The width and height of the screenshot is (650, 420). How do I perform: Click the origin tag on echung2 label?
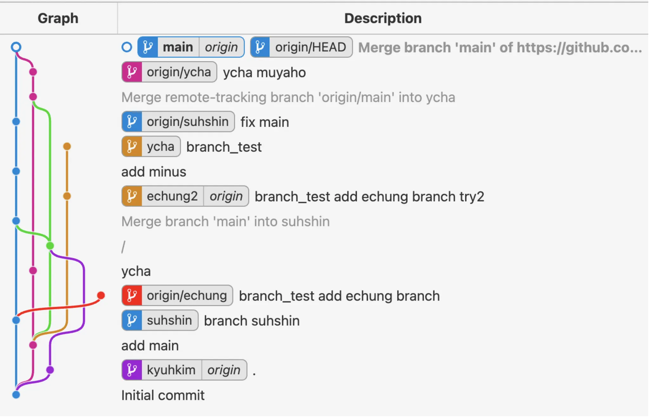coord(226,196)
